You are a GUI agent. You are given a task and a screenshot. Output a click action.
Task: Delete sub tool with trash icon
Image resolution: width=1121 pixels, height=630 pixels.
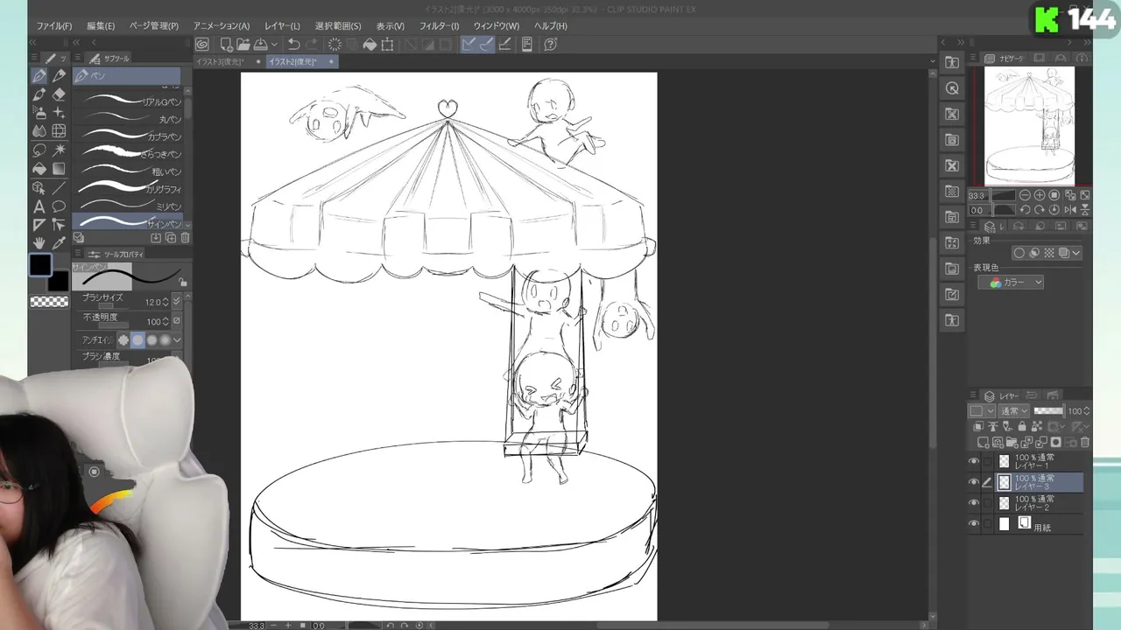pos(185,238)
